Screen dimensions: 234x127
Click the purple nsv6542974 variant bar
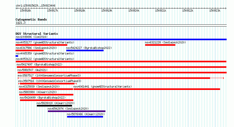[x=77, y=111]
